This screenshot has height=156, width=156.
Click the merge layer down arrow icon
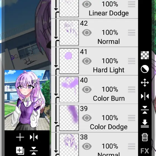(x=145, y=123)
